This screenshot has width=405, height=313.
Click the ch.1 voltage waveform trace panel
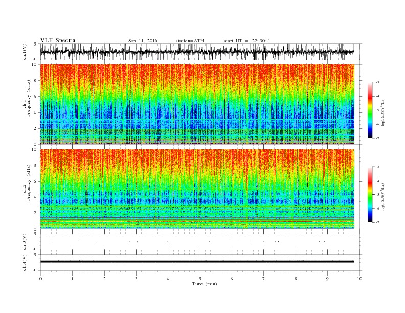(x=201, y=52)
